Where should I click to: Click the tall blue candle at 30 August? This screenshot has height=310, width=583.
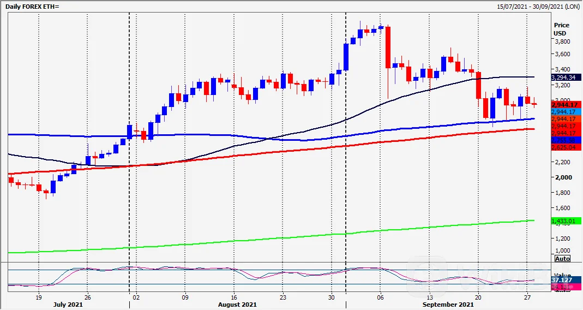346,57
